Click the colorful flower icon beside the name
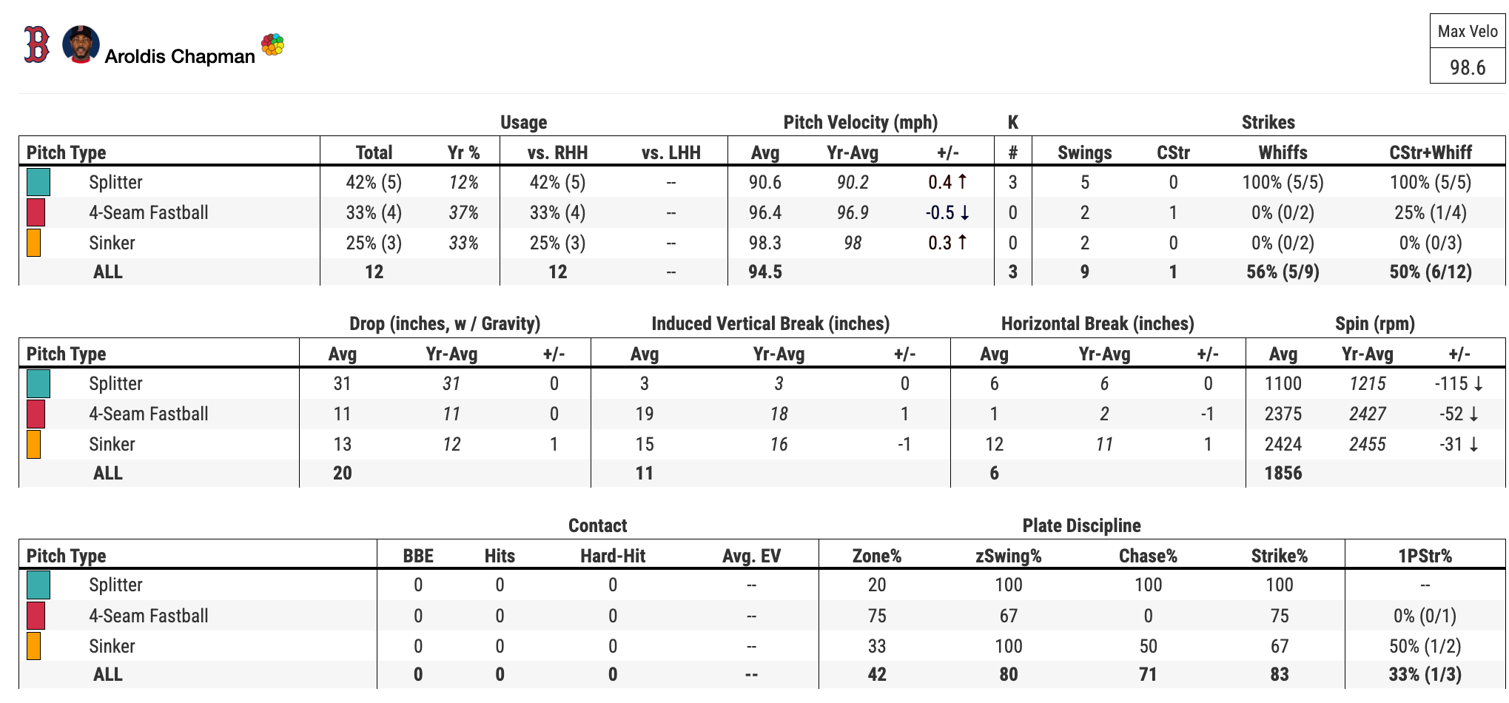The image size is (1509, 703). (272, 44)
